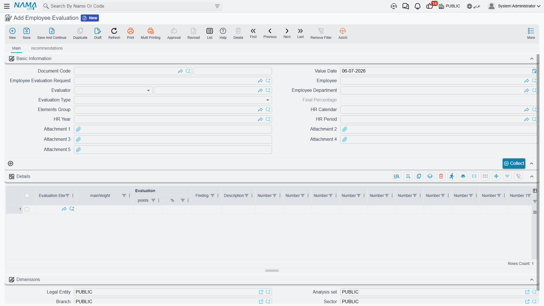
Task: Focus the Search By Name Or Code field
Action: coord(132,6)
